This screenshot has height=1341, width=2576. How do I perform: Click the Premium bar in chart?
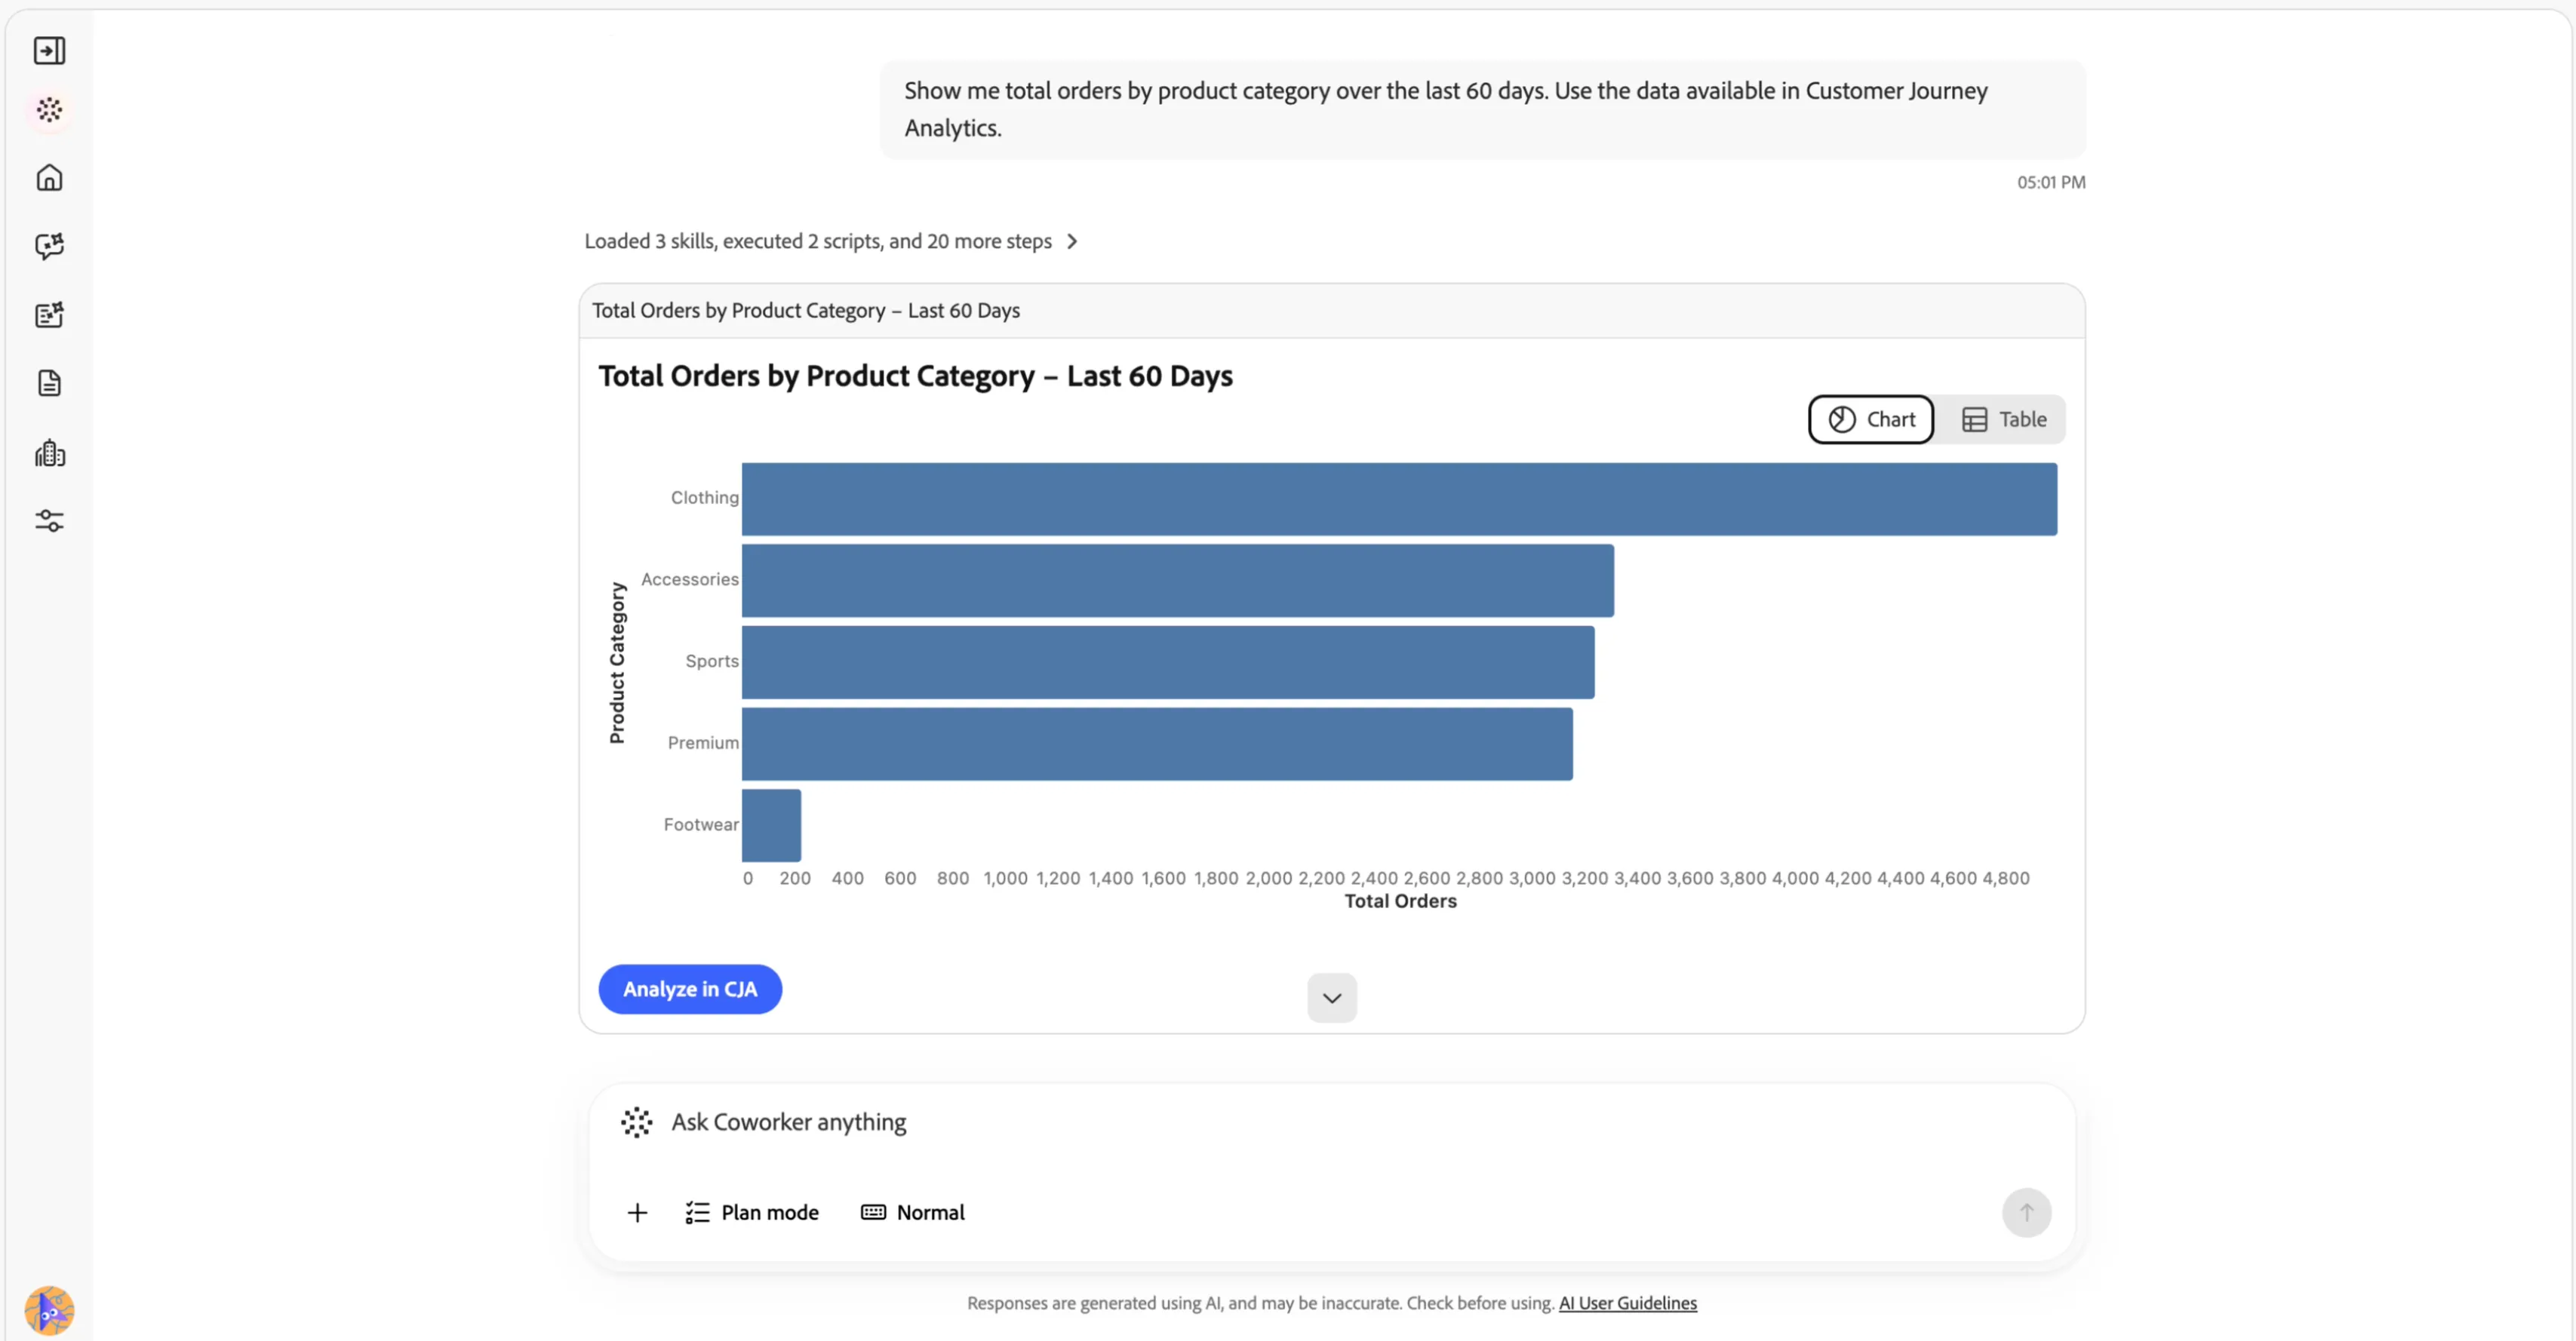pos(1157,744)
